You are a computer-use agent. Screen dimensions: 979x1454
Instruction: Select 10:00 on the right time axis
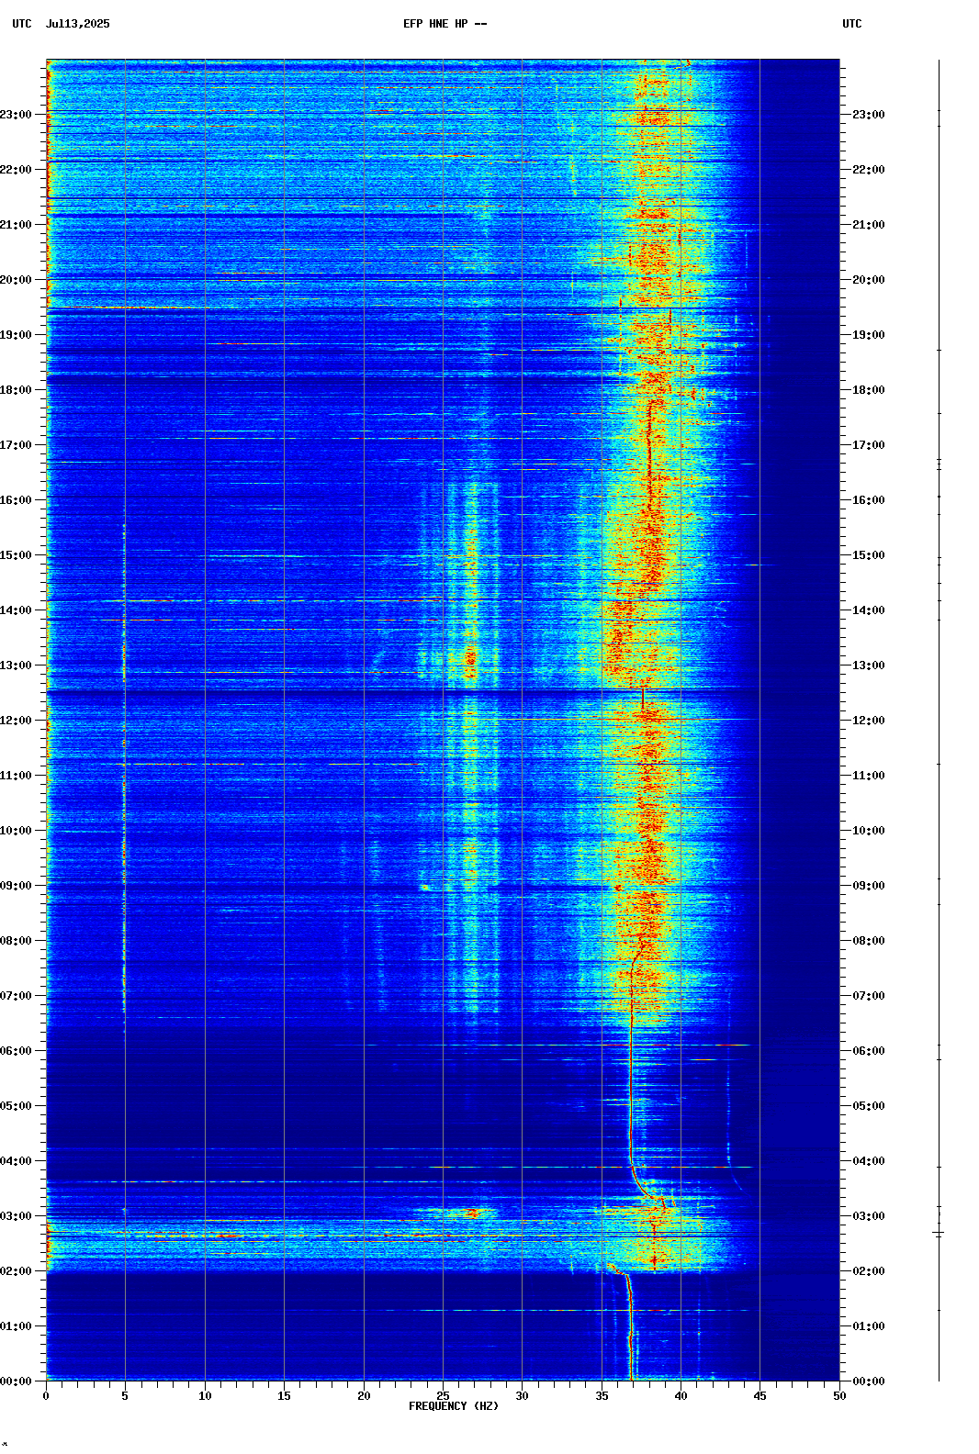pos(869,831)
